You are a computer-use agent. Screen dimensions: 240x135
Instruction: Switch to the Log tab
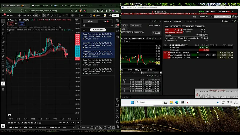pos(105,21)
